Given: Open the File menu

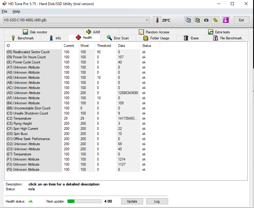Looking at the screenshot, I should pyautogui.click(x=5, y=11).
